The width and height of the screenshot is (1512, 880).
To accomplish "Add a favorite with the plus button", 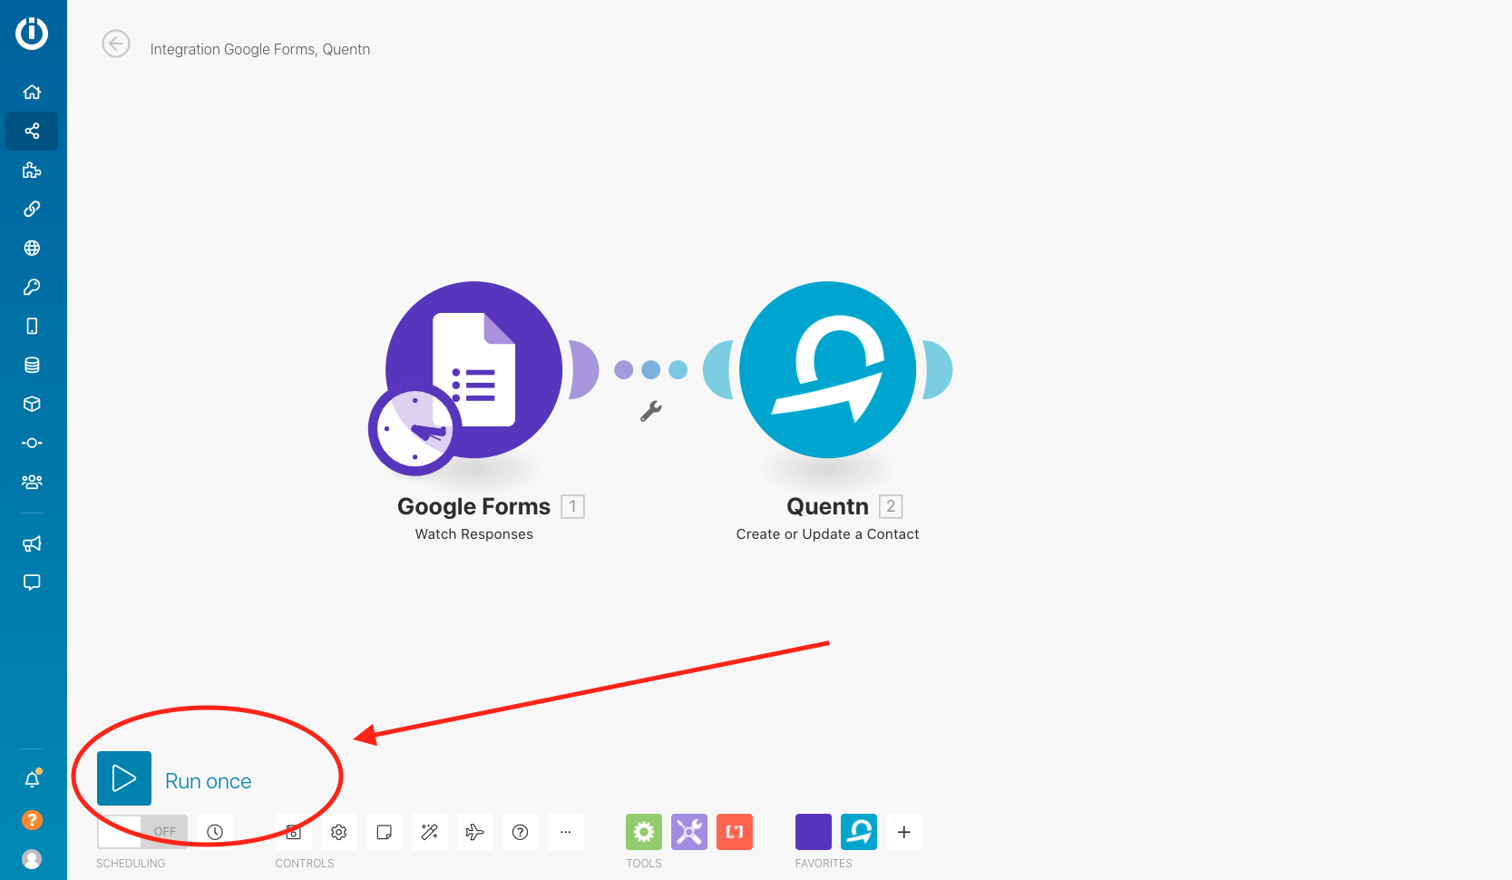I will [904, 832].
